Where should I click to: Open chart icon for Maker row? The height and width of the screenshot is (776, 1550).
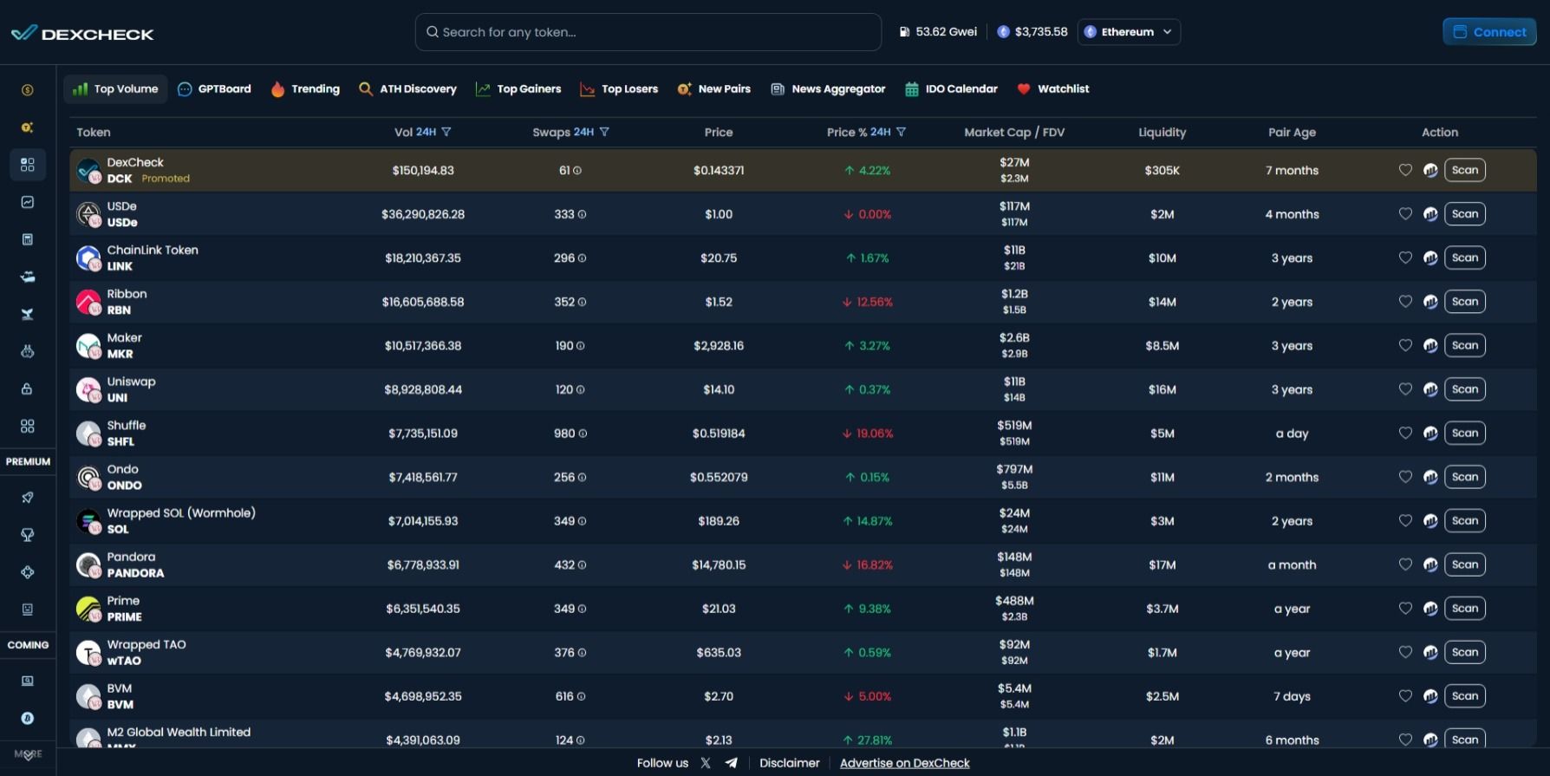point(1430,345)
